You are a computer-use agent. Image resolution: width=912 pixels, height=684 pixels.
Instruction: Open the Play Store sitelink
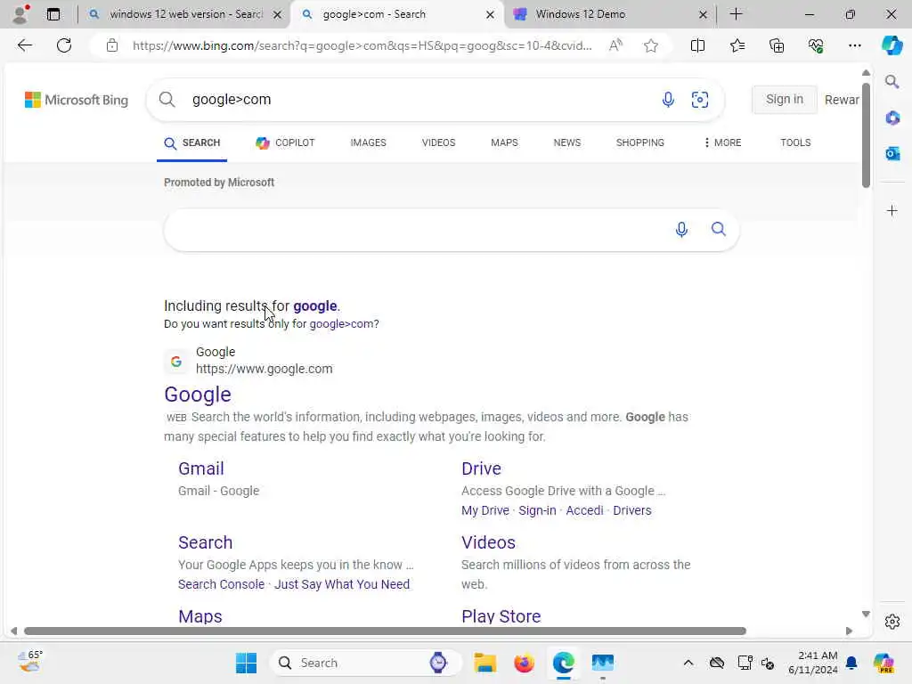(501, 616)
